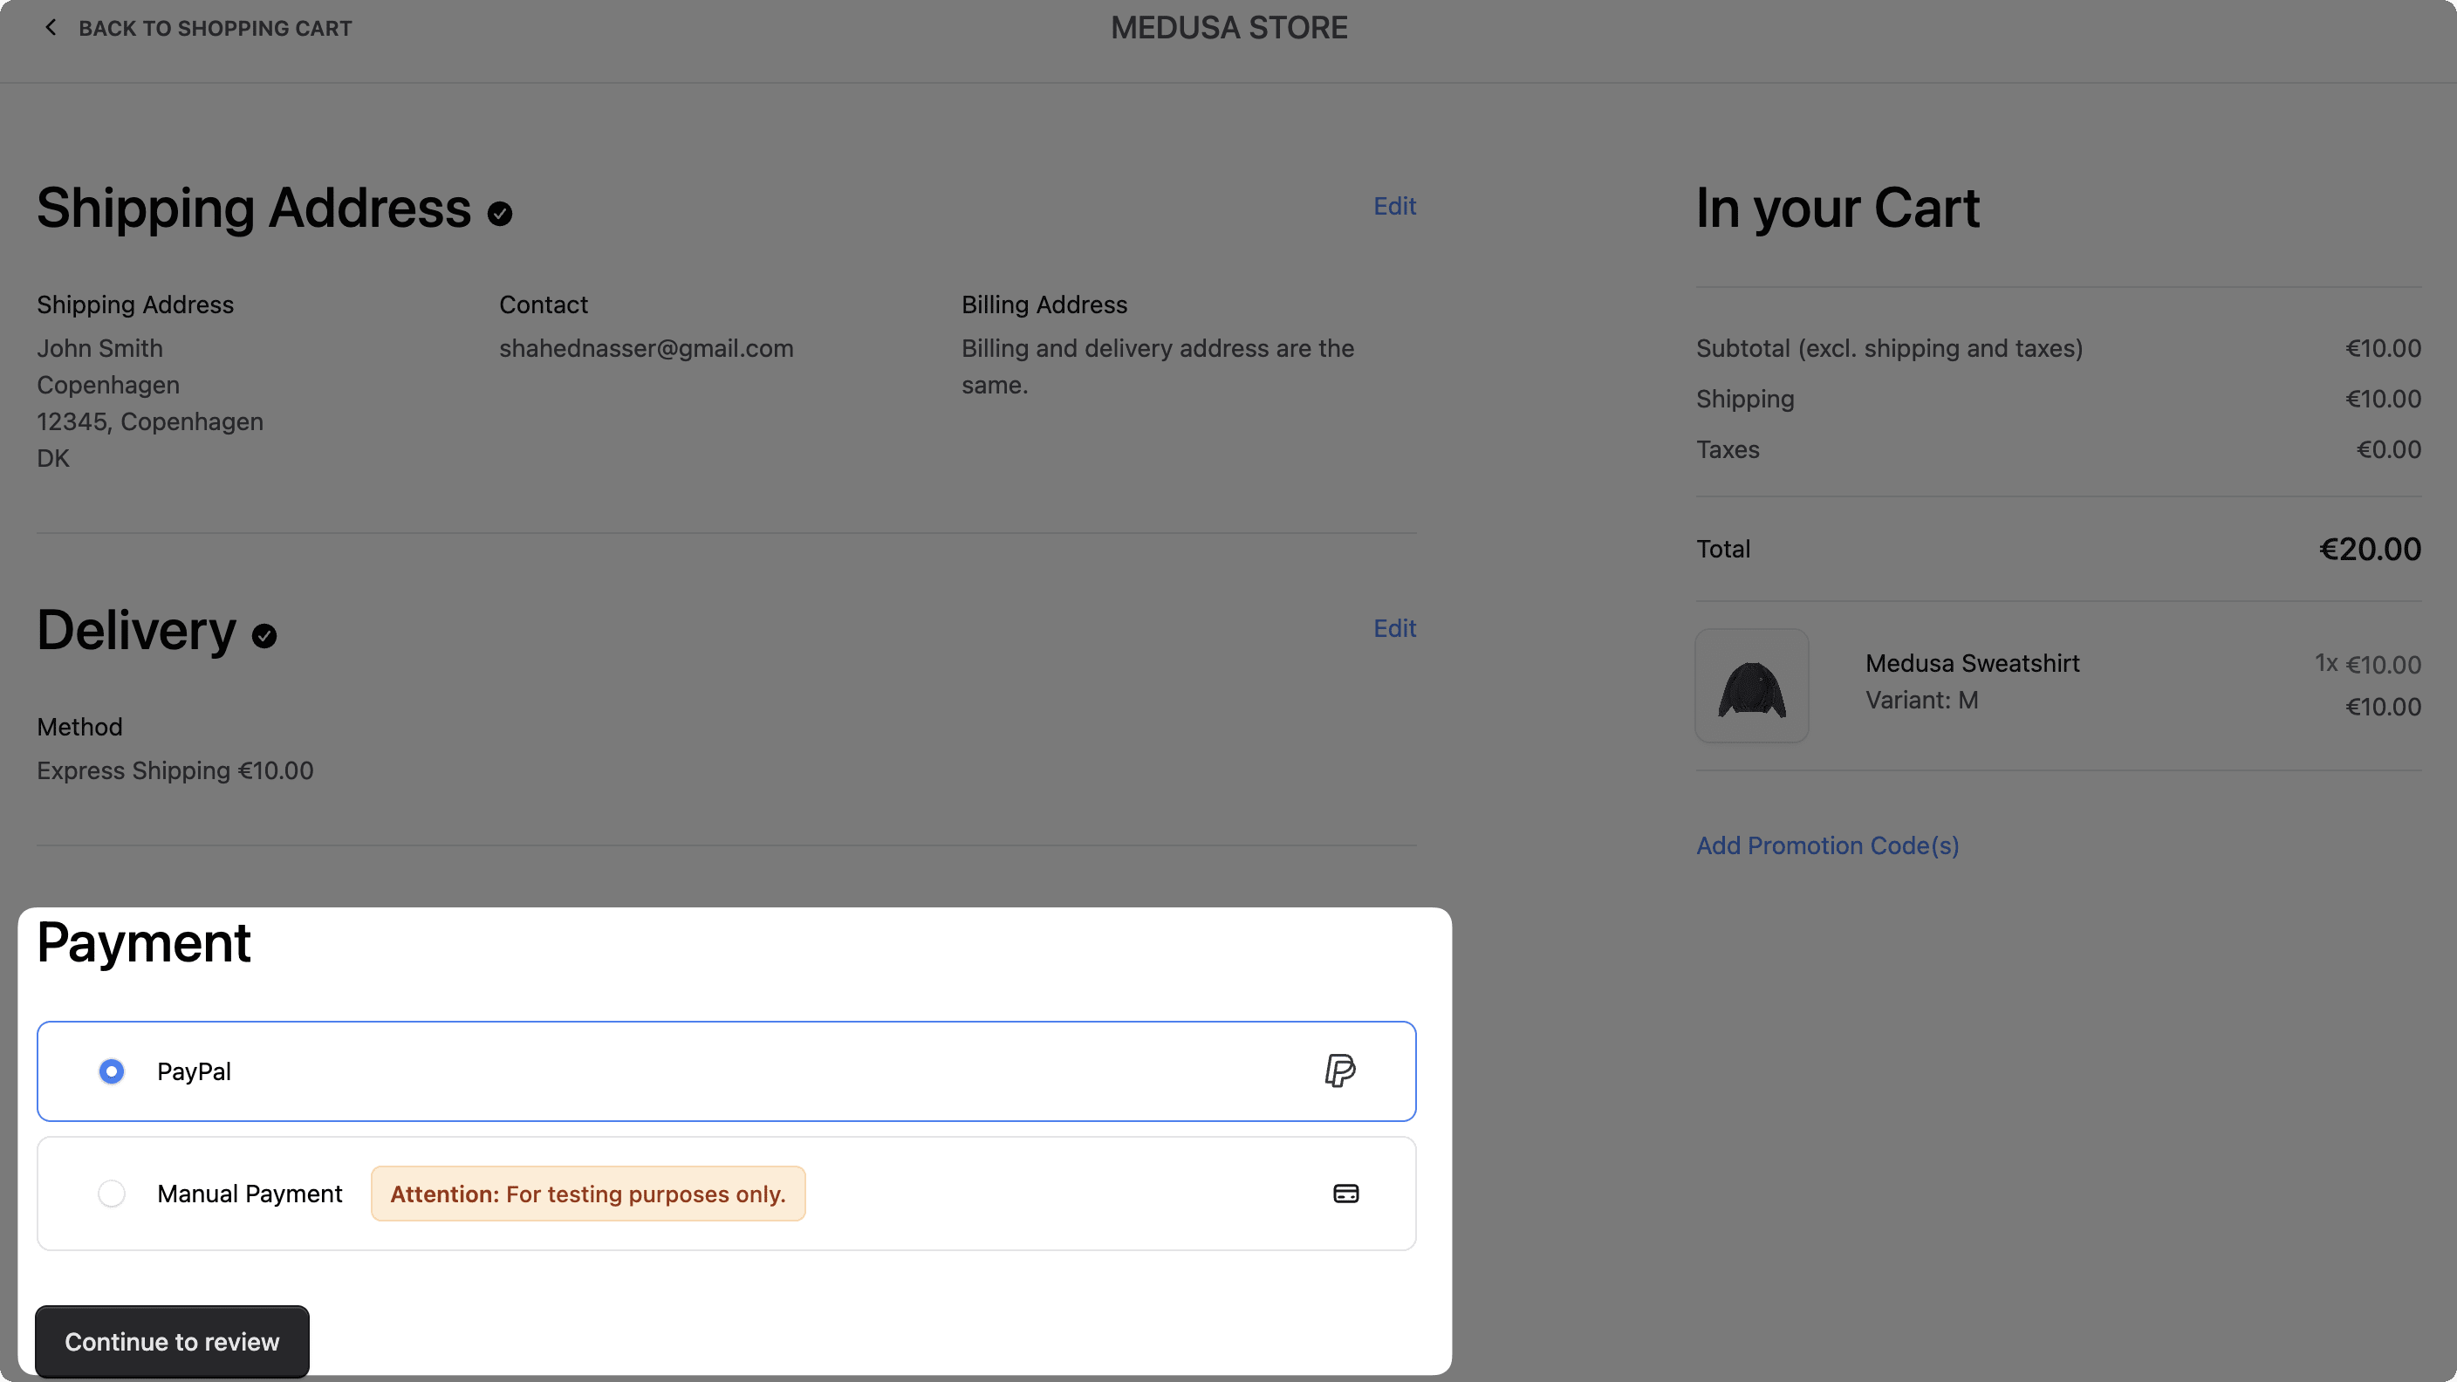Open Add Promotion Code(s)
The image size is (2457, 1382).
click(1826, 845)
